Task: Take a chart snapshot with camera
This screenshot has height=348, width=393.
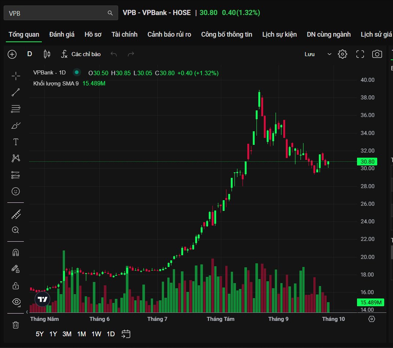Action: pyautogui.click(x=377, y=54)
